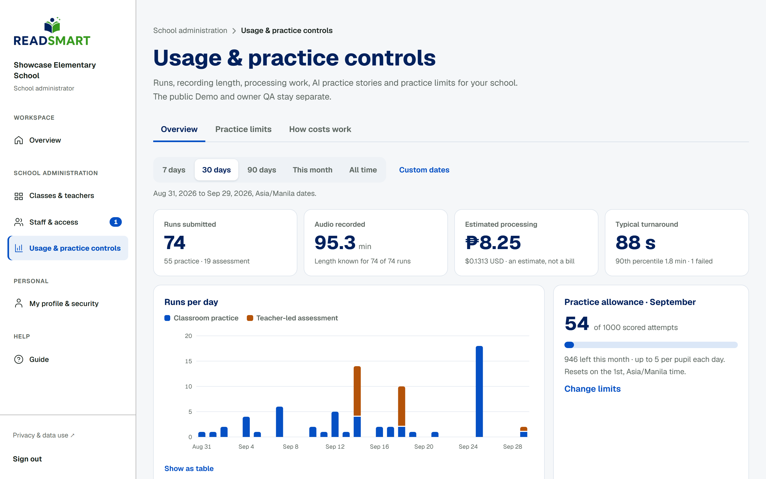The height and width of the screenshot is (479, 766).
Task: Open Classes & teachers in sidebar
Action: pyautogui.click(x=68, y=196)
